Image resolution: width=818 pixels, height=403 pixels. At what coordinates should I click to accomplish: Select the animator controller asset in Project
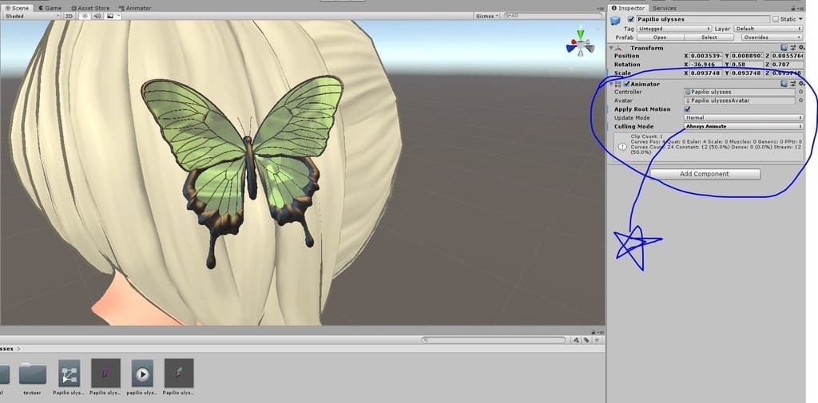coord(69,373)
